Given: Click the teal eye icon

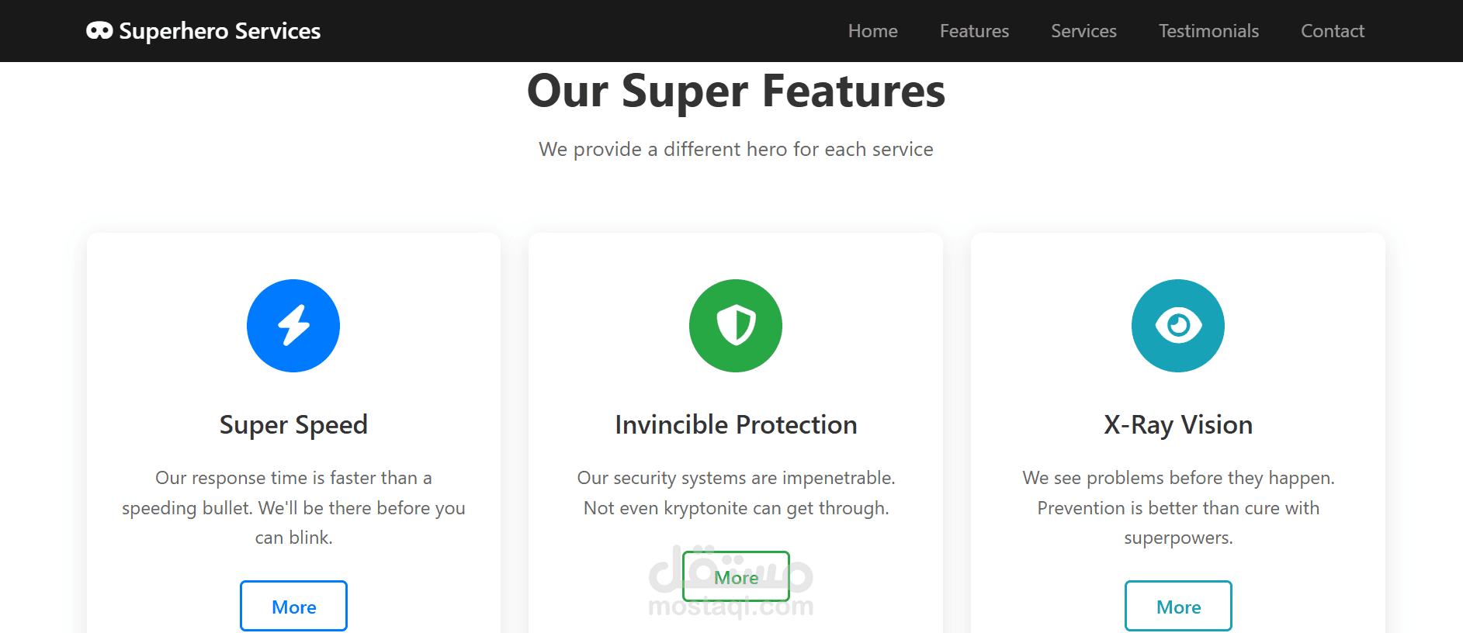Looking at the screenshot, I should [x=1178, y=326].
